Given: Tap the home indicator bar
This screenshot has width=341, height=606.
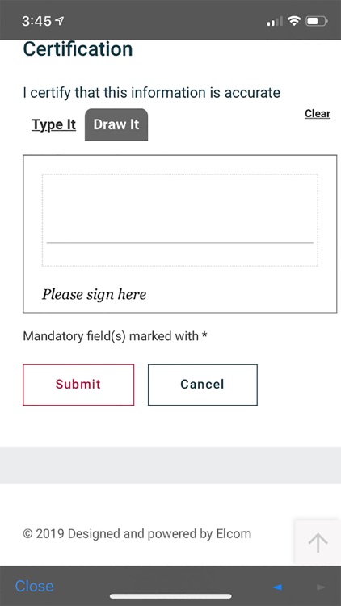Looking at the screenshot, I should tap(170, 596).
